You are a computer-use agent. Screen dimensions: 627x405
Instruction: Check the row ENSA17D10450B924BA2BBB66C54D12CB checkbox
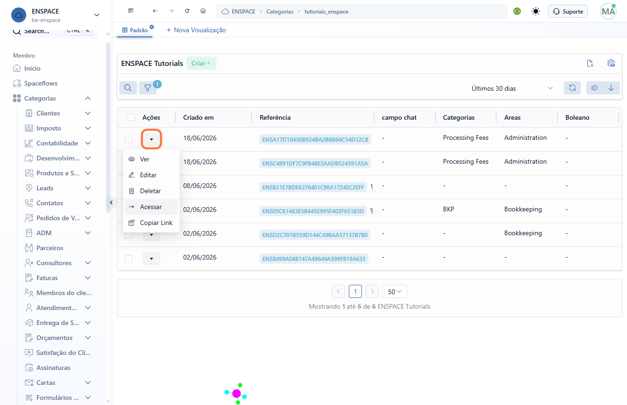129,139
